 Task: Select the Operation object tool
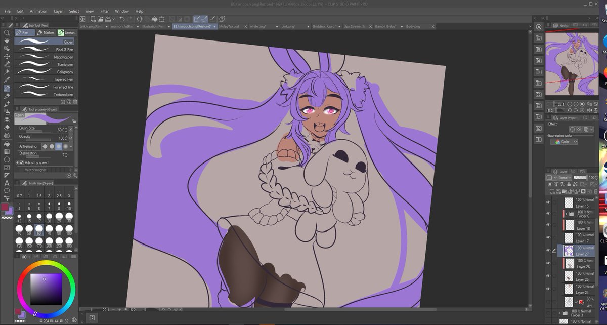7,49
